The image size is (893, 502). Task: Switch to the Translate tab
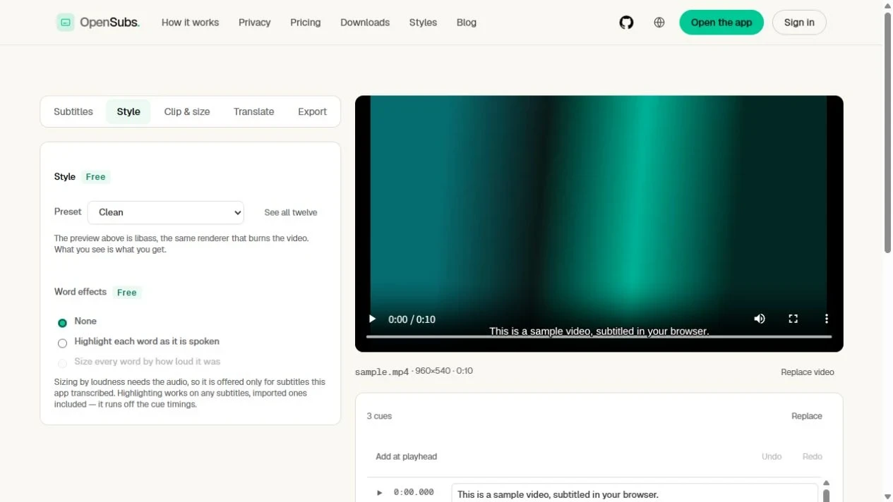point(254,111)
